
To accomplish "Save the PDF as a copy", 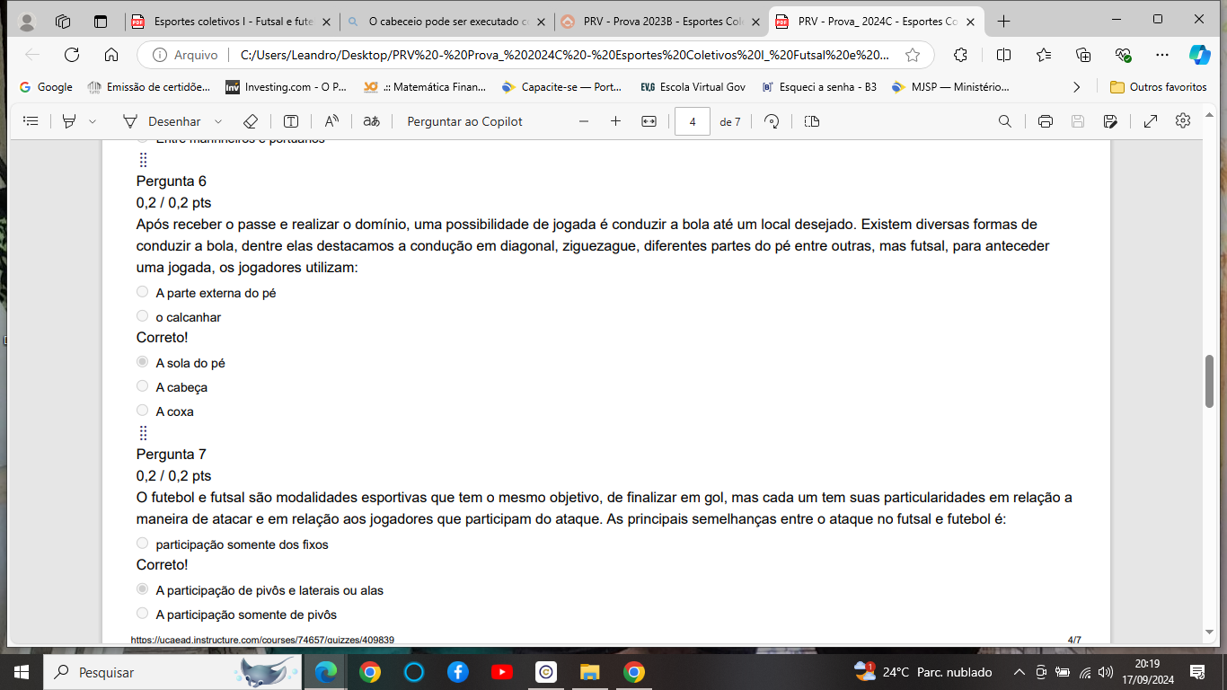I will [x=1110, y=121].
